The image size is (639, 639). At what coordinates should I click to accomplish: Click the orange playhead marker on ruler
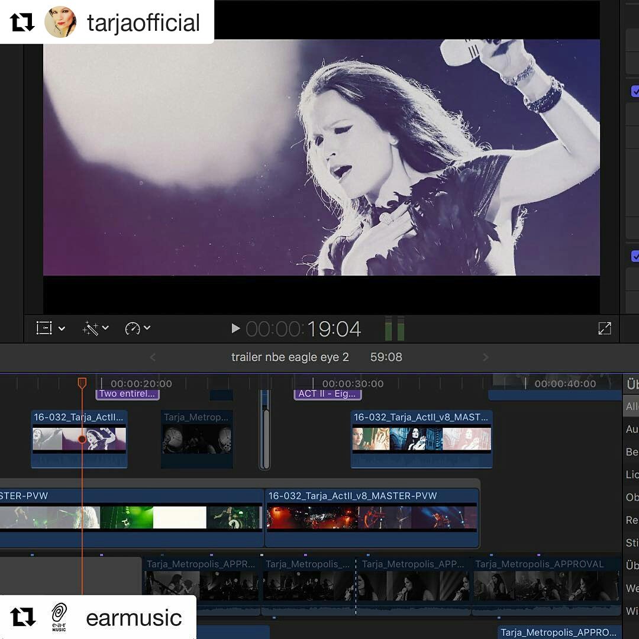click(x=82, y=383)
